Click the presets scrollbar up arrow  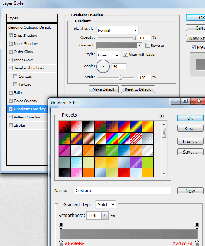click(164, 124)
